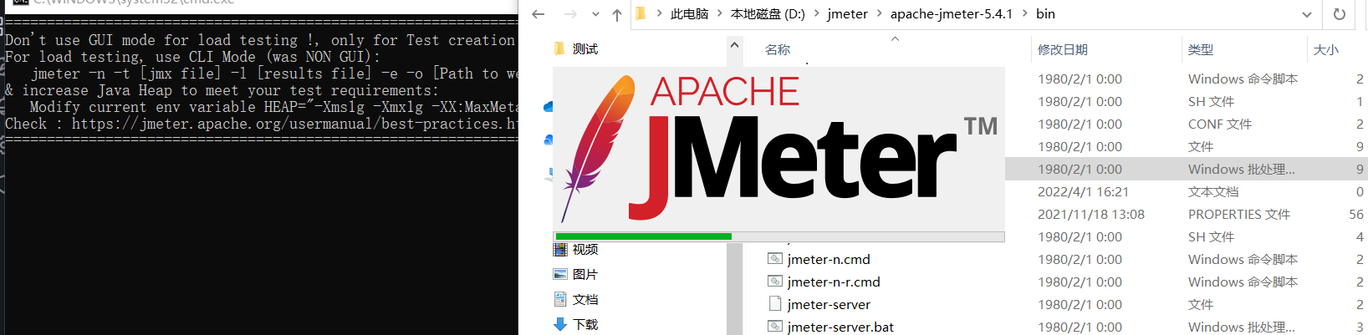Click the 下载 arrow icon
The image size is (1368, 335).
[x=560, y=325]
